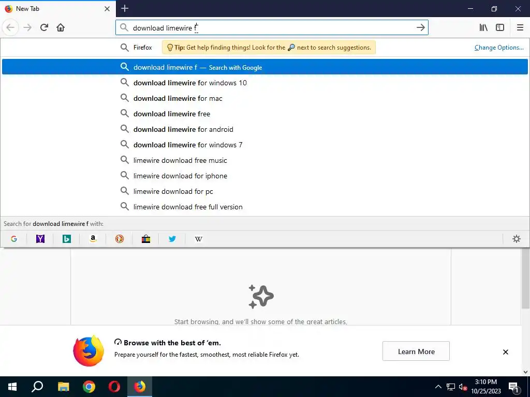530x397 pixels.
Task: Pick suggestion 'limewire download for iphone'
Action: pos(264,176)
